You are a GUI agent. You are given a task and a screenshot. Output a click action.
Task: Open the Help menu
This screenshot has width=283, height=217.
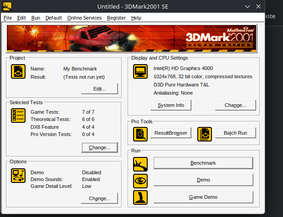point(136,18)
